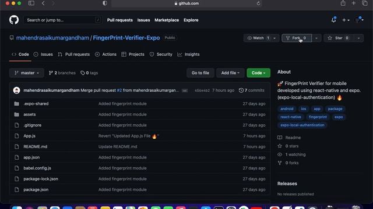Click the privacy shield icon
This screenshot has width=373, height=209.
tap(105, 3)
